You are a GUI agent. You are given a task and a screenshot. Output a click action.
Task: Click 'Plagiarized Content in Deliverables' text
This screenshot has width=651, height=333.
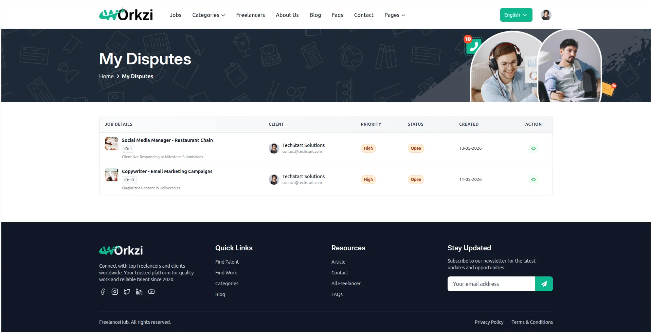click(151, 188)
